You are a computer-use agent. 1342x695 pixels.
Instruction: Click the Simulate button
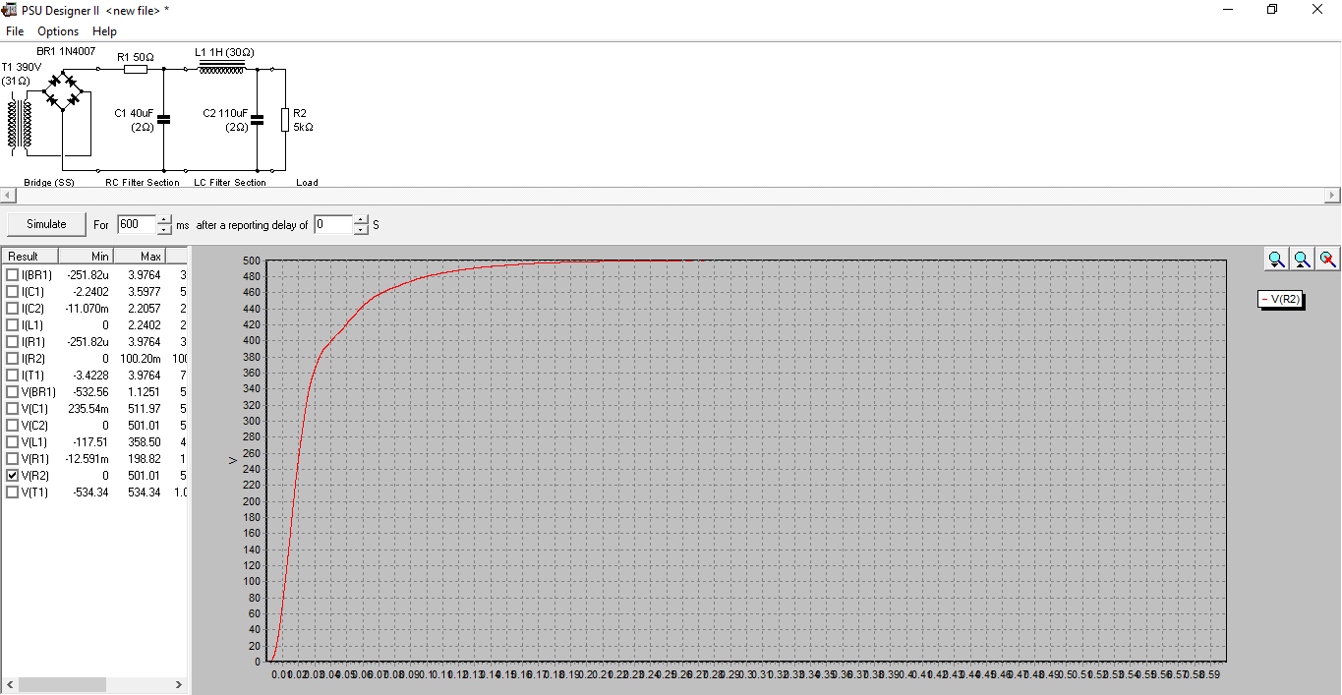46,224
